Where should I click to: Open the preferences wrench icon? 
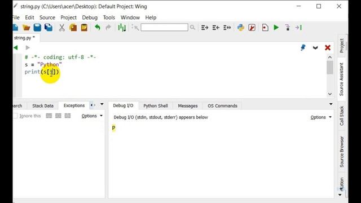coord(252,28)
